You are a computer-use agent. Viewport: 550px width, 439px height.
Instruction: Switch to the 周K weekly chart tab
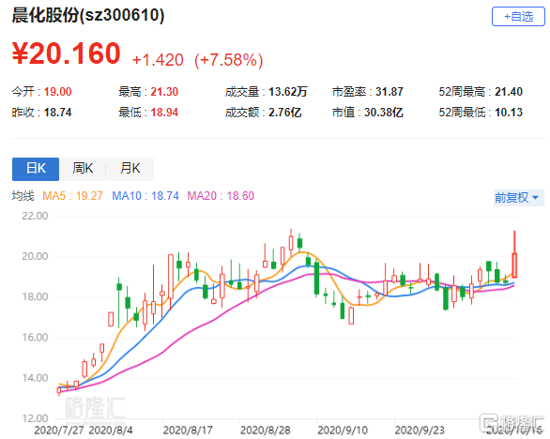pyautogui.click(x=83, y=169)
